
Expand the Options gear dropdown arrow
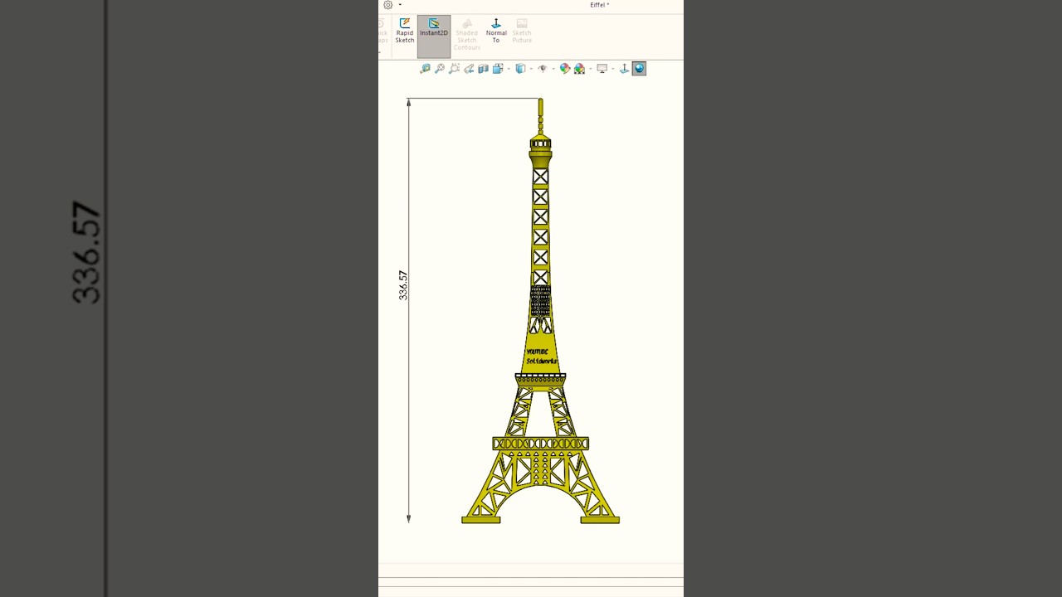400,5
